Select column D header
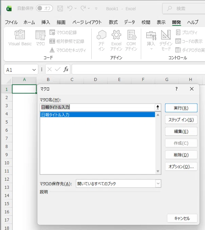205x230 pixels. coord(95,80)
